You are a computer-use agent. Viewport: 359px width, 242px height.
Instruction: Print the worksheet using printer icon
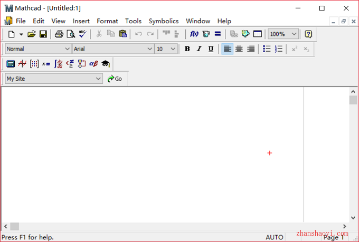coord(59,34)
